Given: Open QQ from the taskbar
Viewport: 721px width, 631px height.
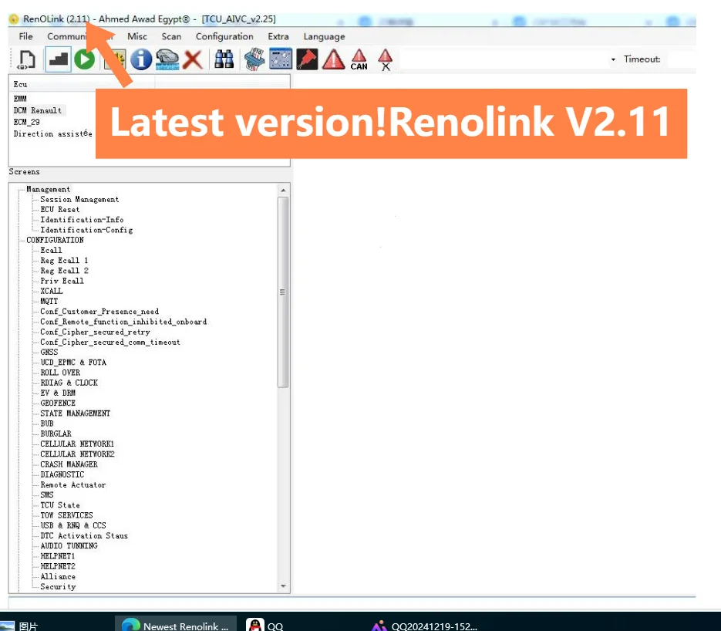Looking at the screenshot, I should click(266, 625).
